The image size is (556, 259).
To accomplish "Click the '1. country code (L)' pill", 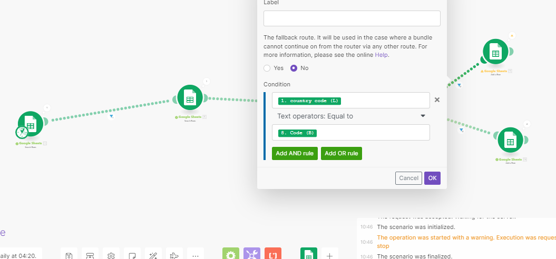I will (309, 101).
